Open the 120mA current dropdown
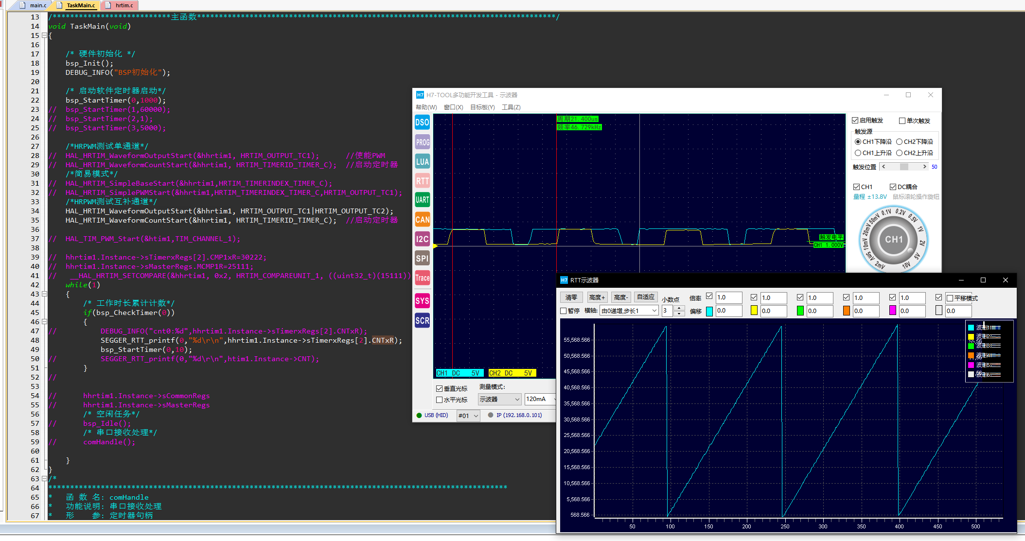This screenshot has height=541, width=1025. (x=541, y=399)
